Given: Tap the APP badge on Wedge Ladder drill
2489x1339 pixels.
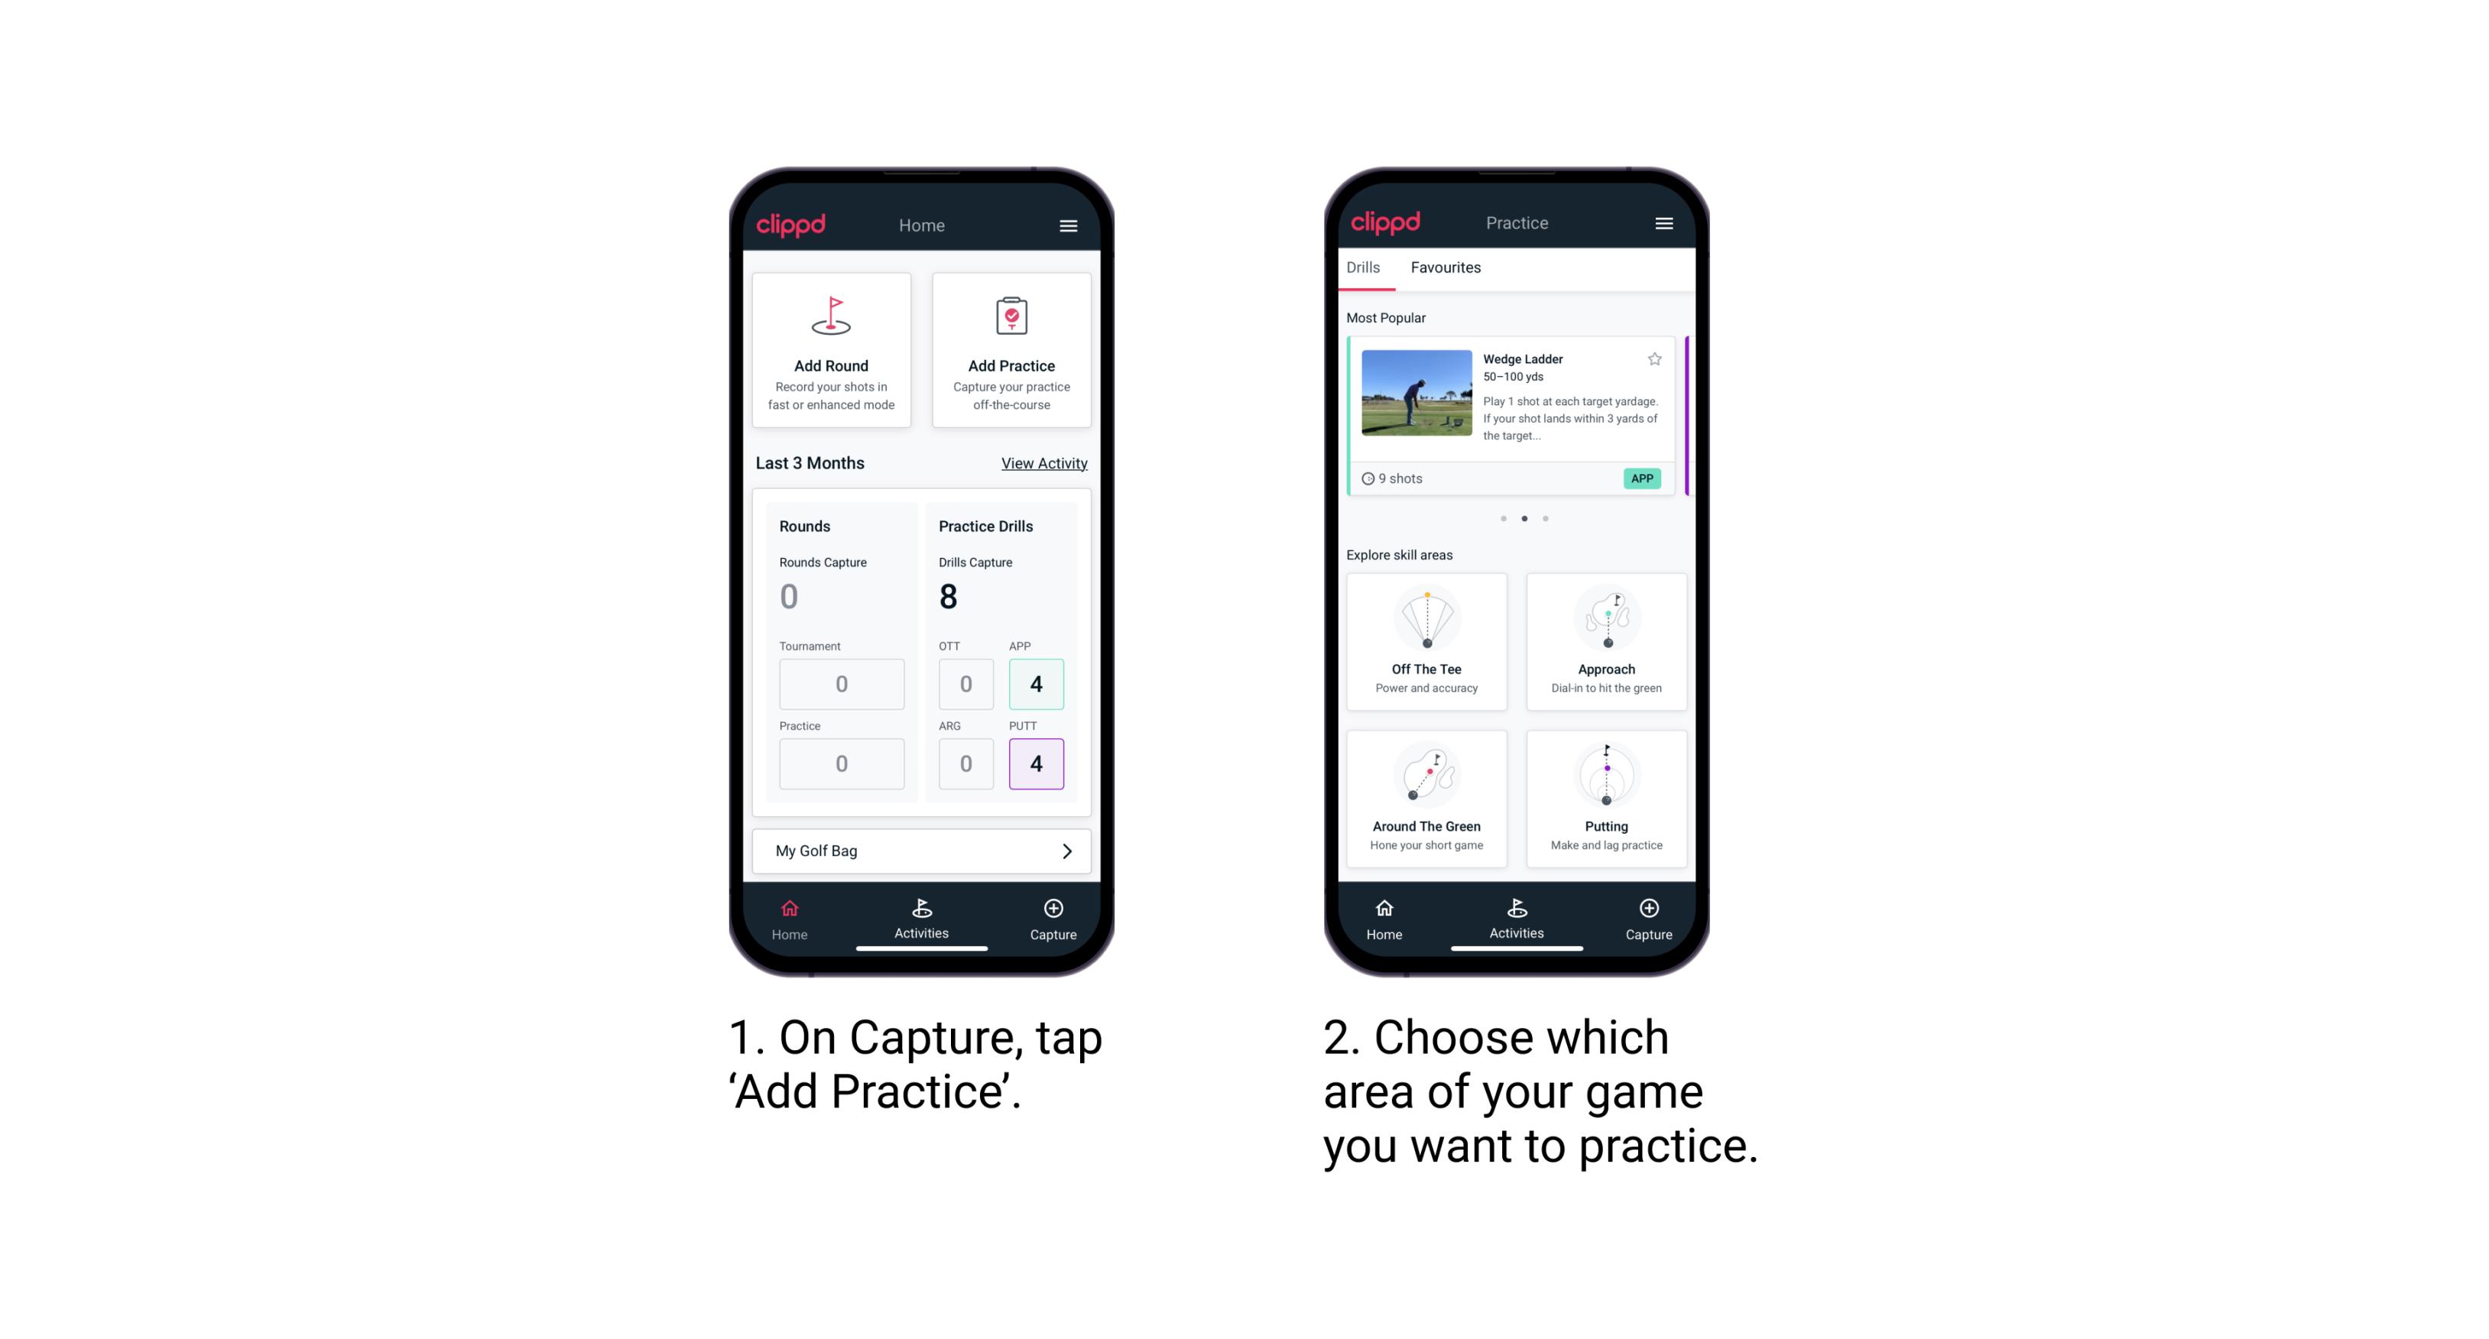Looking at the screenshot, I should 1644,478.
